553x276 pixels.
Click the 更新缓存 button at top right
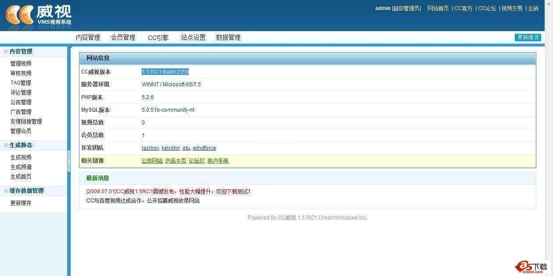(528, 38)
